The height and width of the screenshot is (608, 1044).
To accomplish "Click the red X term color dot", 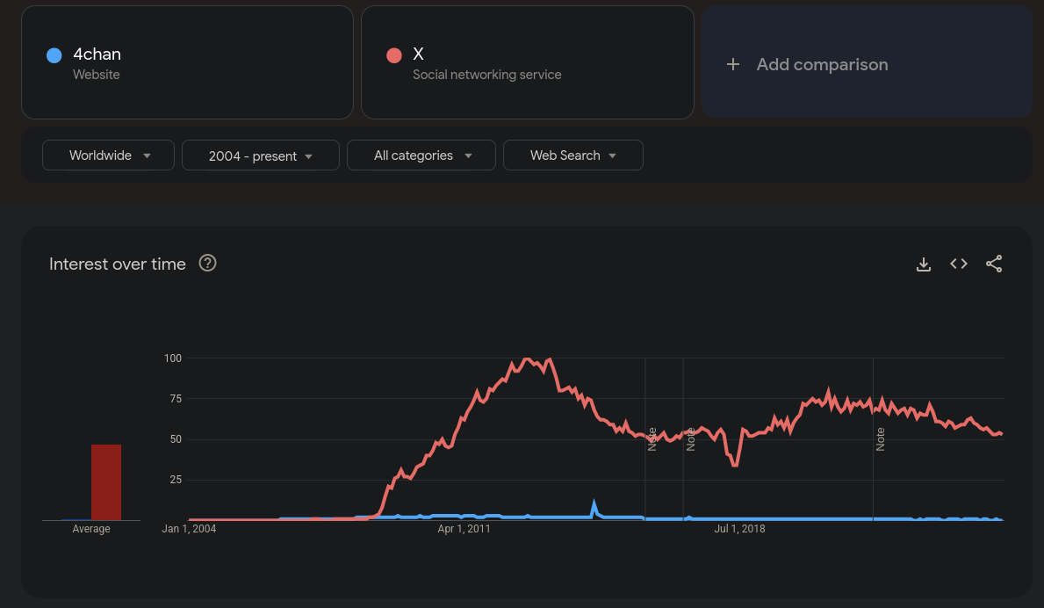I will (x=394, y=55).
